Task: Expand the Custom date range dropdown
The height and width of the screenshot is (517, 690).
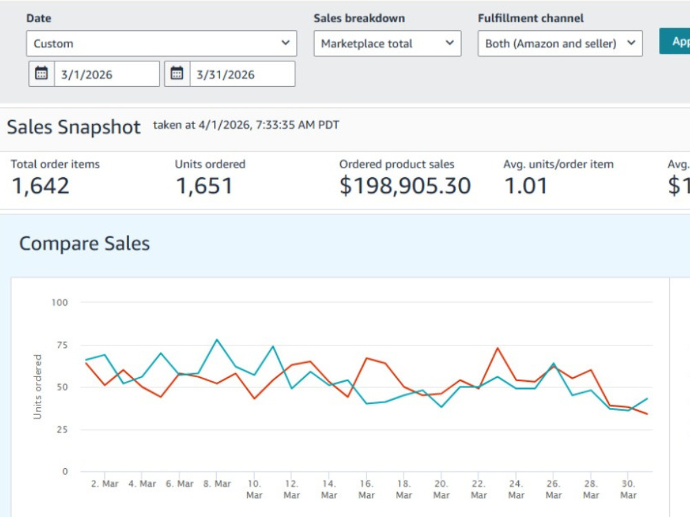Action: (161, 43)
